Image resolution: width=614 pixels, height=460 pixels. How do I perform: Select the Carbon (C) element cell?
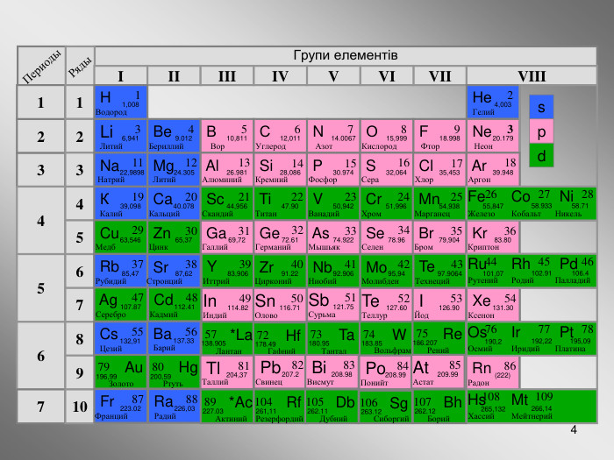click(x=280, y=136)
